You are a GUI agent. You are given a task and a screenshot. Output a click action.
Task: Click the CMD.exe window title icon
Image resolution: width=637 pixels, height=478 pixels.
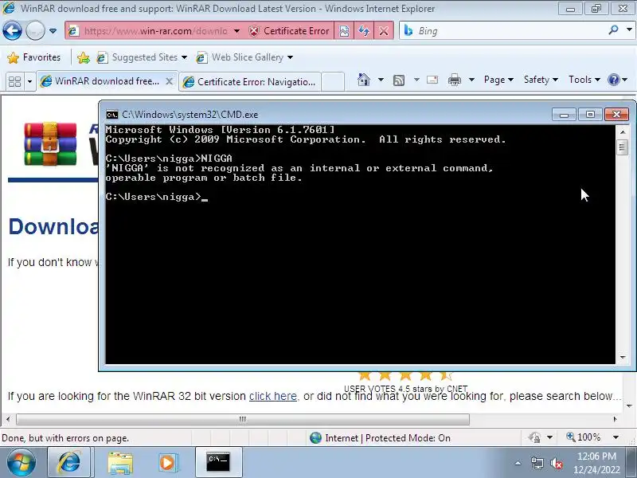click(112, 115)
